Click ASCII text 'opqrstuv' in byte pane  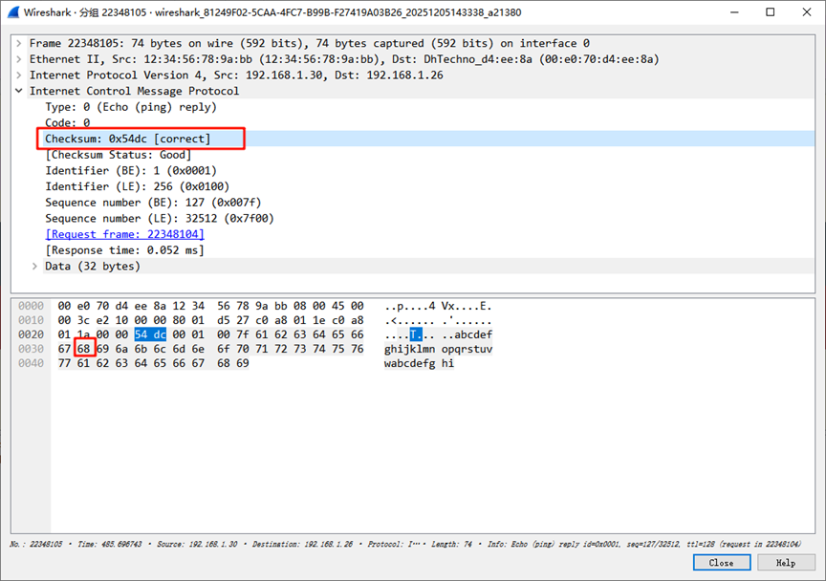click(x=467, y=349)
